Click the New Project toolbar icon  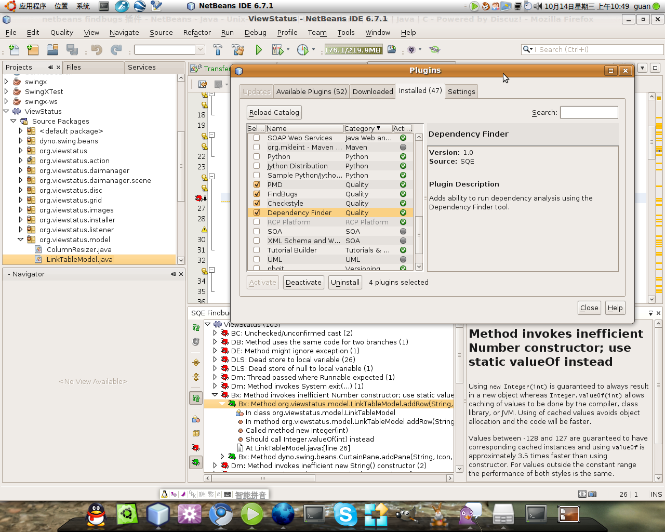[33, 49]
